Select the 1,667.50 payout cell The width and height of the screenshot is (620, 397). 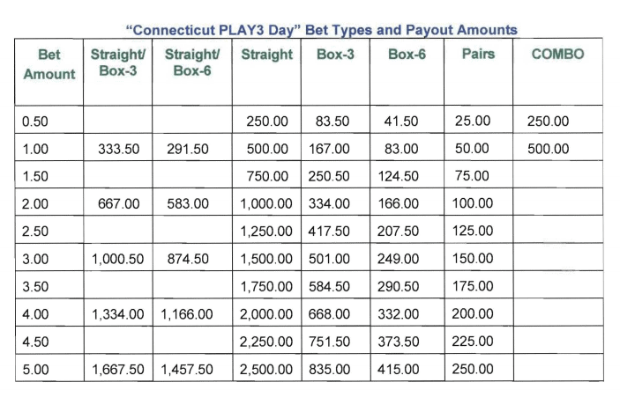point(118,370)
